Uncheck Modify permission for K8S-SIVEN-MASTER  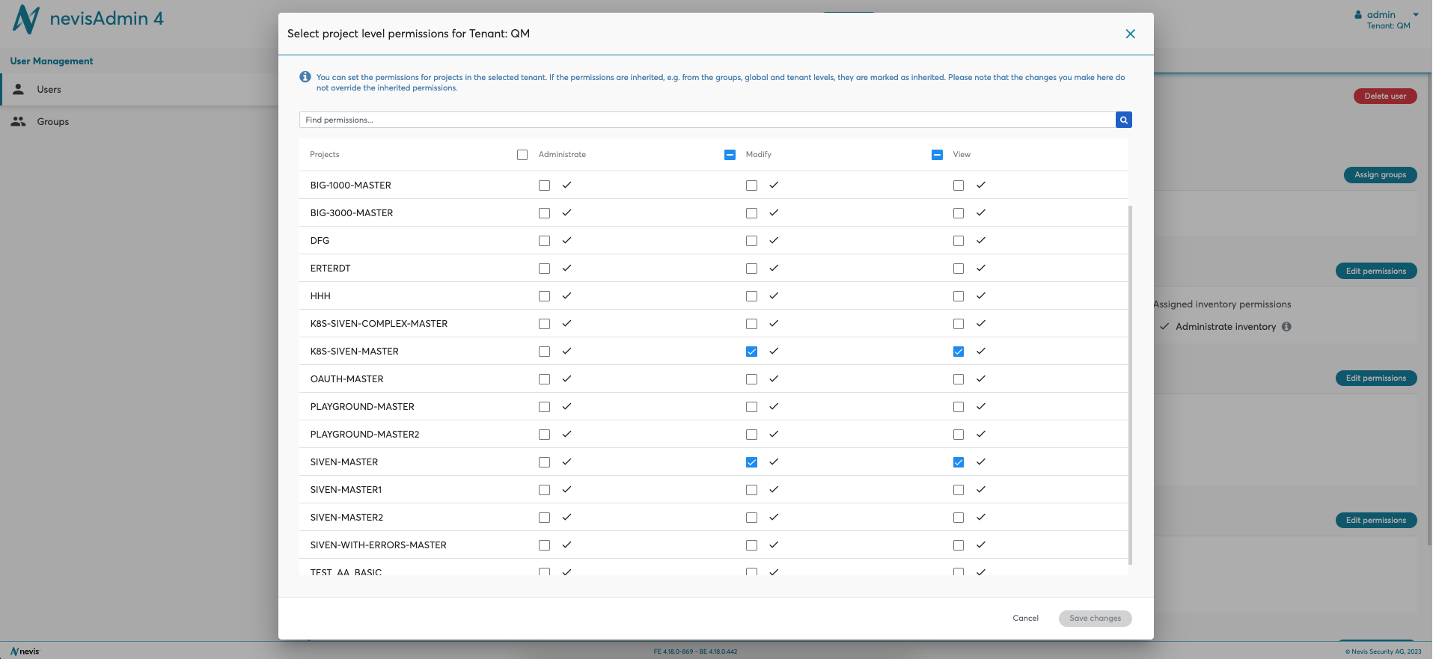751,352
